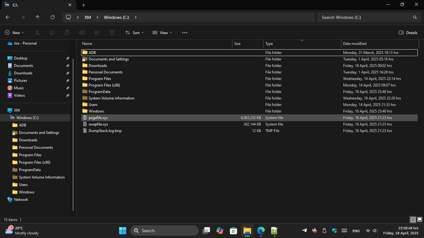Select the ADB folder in file list
The width and height of the screenshot is (424, 238).
point(249,52)
